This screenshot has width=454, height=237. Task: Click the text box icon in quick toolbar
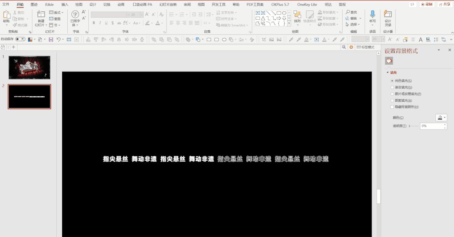(317, 39)
